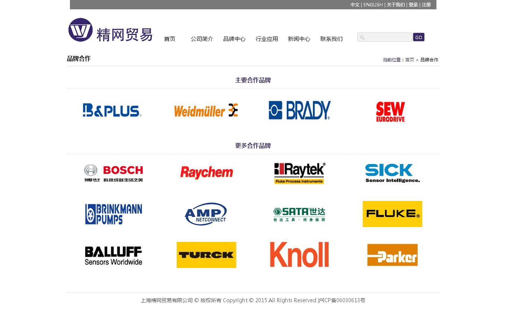
Task: Open the 关于我们 top link
Action: click(396, 5)
